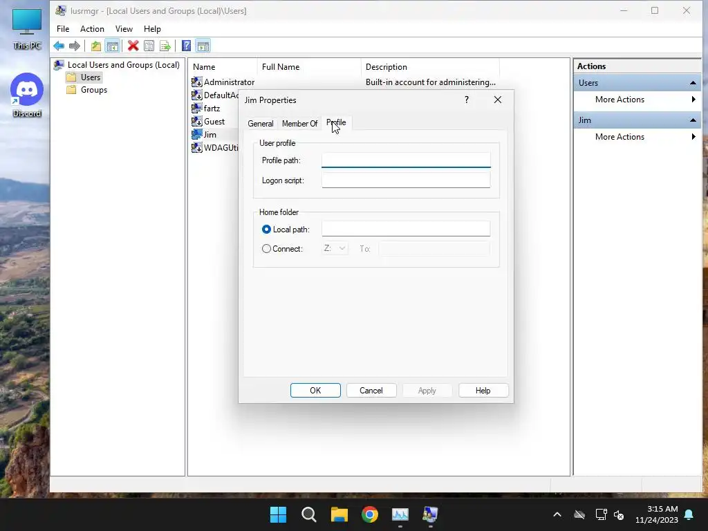Click the lusrmgr taskbar icon
The height and width of the screenshot is (531, 708).
[430, 514]
